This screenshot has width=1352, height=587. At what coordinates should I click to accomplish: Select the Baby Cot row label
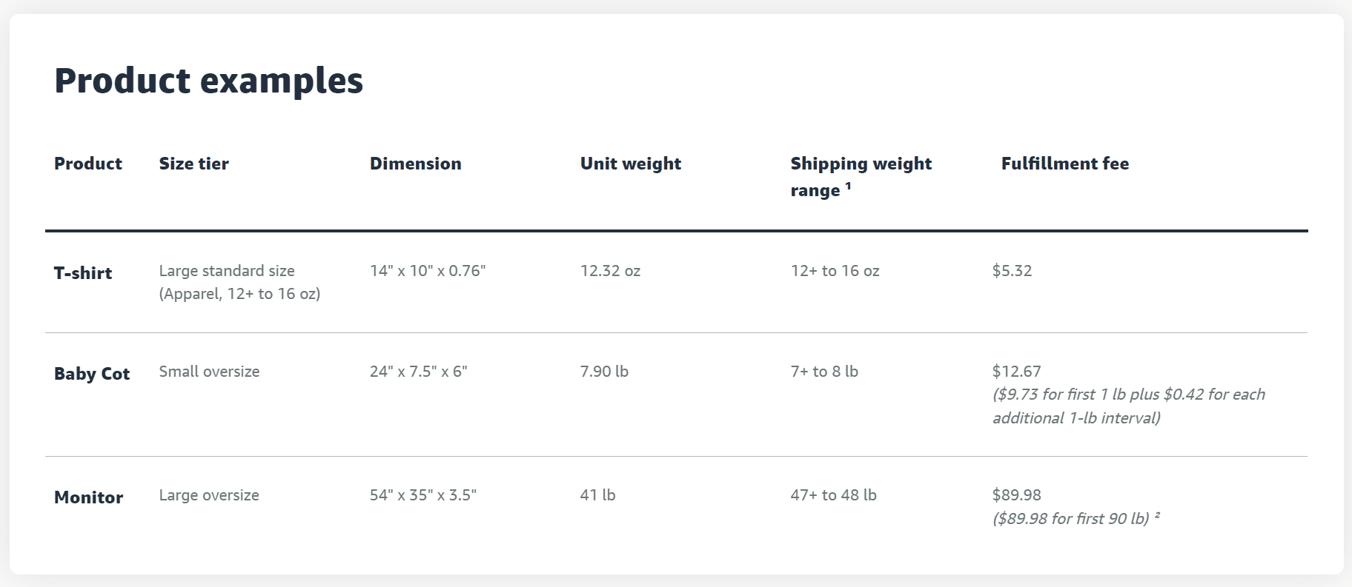[x=92, y=374]
